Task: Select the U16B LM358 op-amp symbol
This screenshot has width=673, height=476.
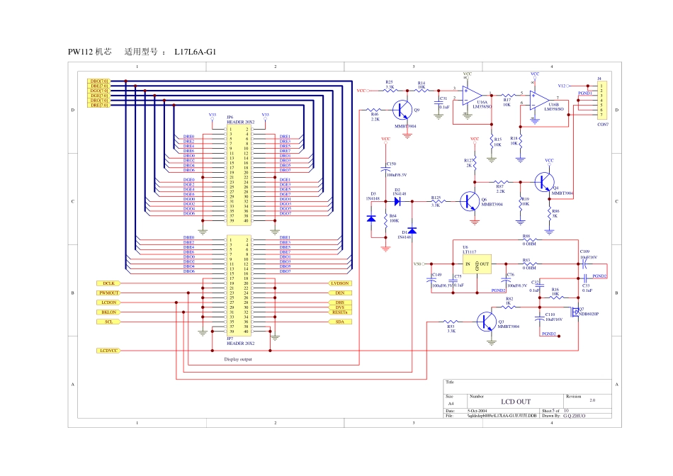Action: (539, 100)
